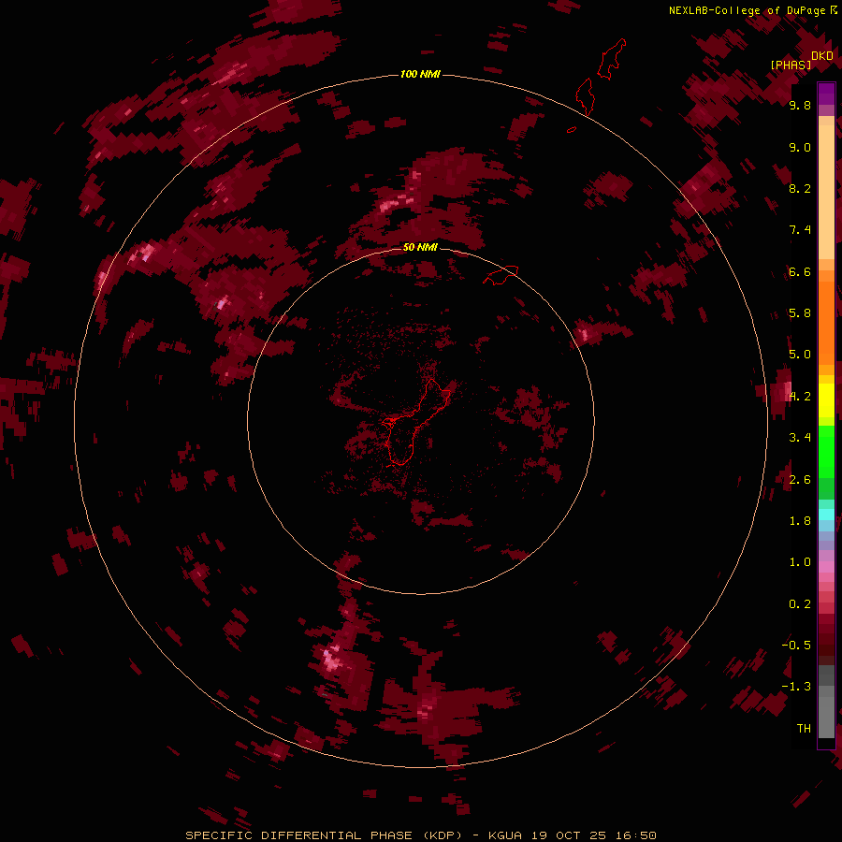Click the NEXLAB-College of DuPage credit text
Image resolution: width=842 pixels, height=842 pixels.
(747, 10)
